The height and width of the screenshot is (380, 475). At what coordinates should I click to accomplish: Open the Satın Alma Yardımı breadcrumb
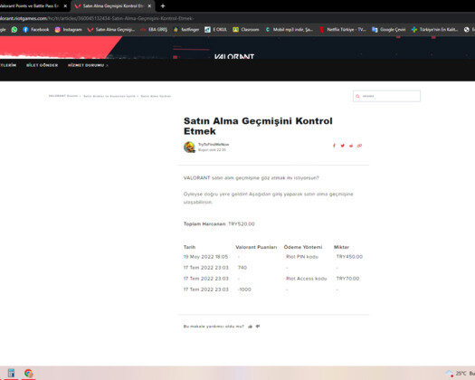[x=156, y=96]
